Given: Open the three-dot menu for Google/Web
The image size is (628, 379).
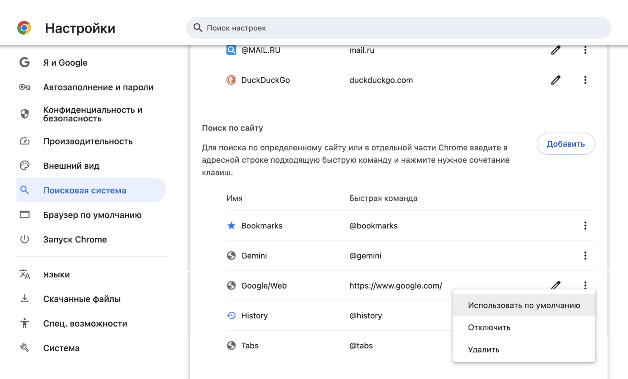Looking at the screenshot, I should tap(585, 285).
